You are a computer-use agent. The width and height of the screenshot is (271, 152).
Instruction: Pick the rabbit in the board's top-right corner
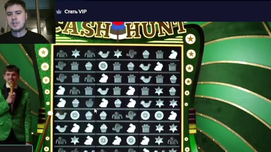173,54
